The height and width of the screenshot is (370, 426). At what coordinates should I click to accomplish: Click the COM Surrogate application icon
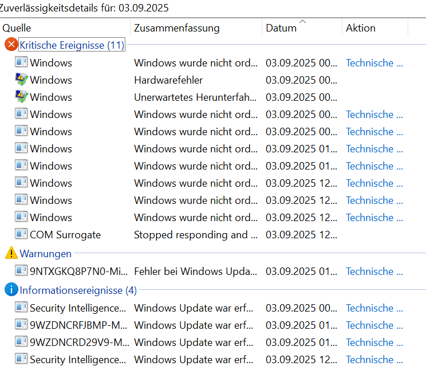pyautogui.click(x=21, y=234)
